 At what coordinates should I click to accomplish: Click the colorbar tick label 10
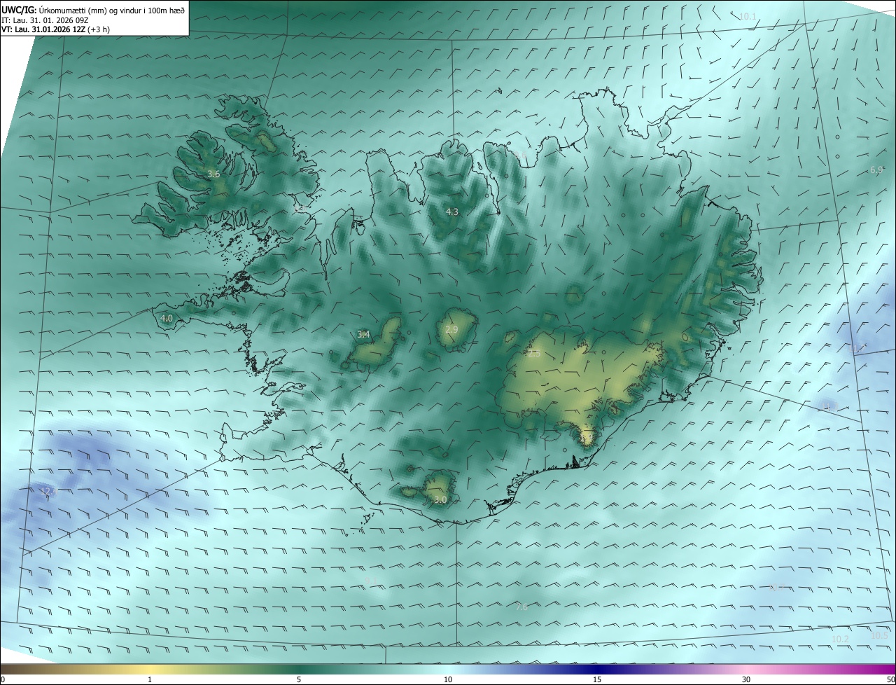click(x=448, y=679)
